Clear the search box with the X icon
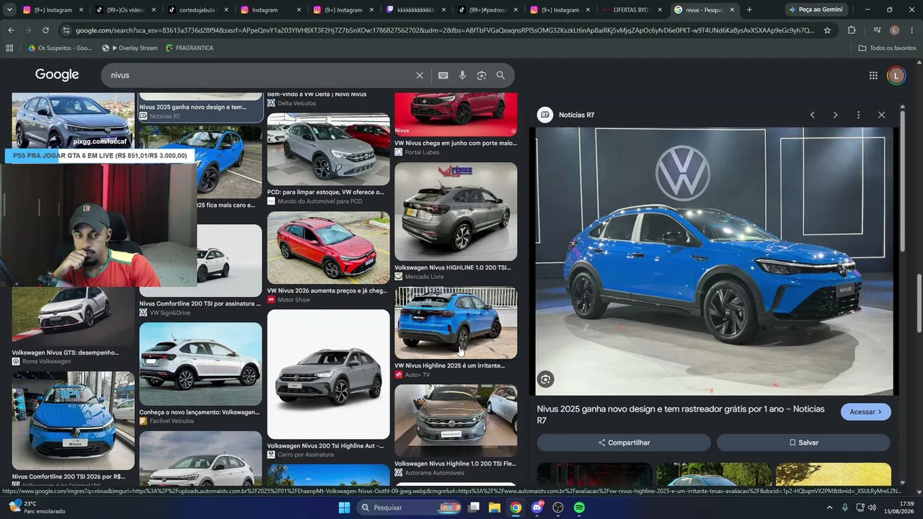Image resolution: width=923 pixels, height=519 pixels. 420,76
